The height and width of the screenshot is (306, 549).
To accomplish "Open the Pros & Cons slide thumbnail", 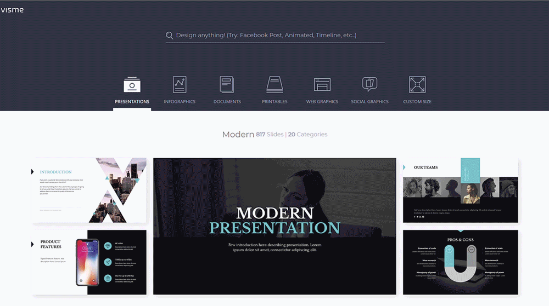I will pyautogui.click(x=461, y=262).
